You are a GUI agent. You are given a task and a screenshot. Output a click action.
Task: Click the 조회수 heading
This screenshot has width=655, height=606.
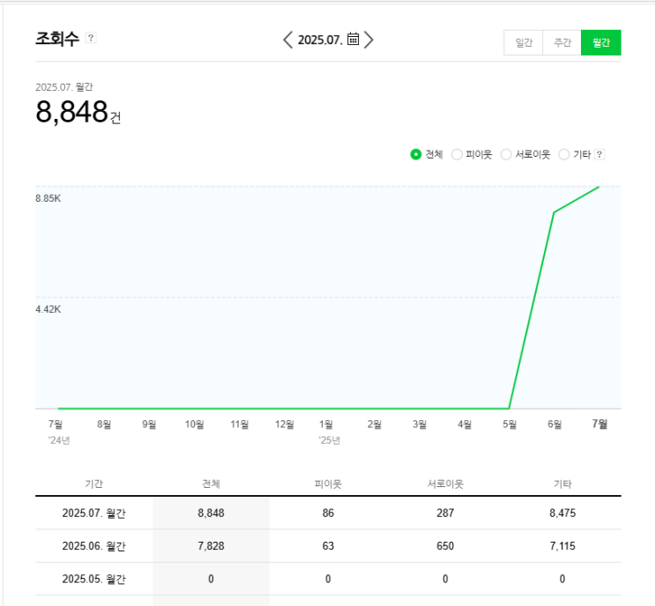click(x=57, y=39)
